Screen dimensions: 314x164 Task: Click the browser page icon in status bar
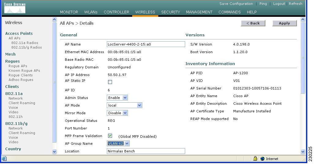click(x=4, y=159)
